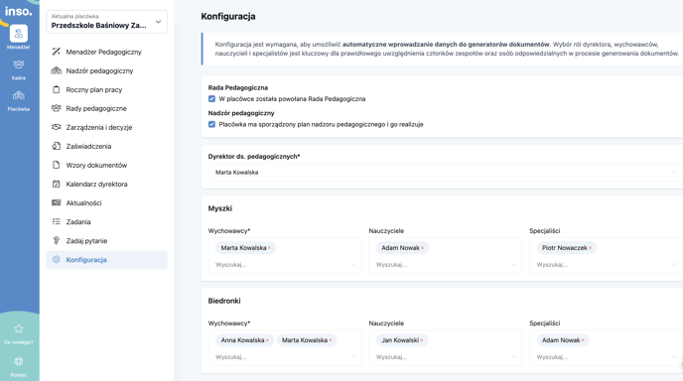Remove Anna Kowalska tag from Biedronki

click(267, 340)
